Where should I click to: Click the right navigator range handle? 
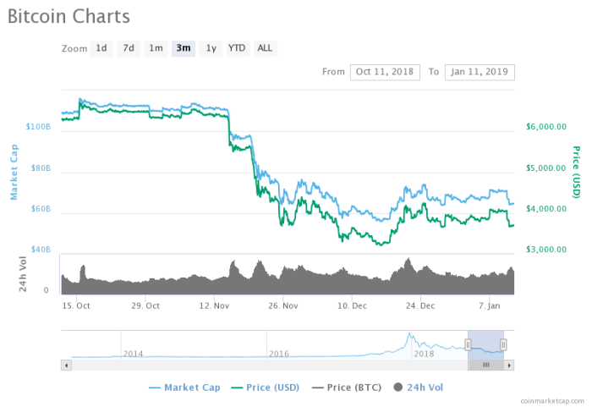(503, 344)
